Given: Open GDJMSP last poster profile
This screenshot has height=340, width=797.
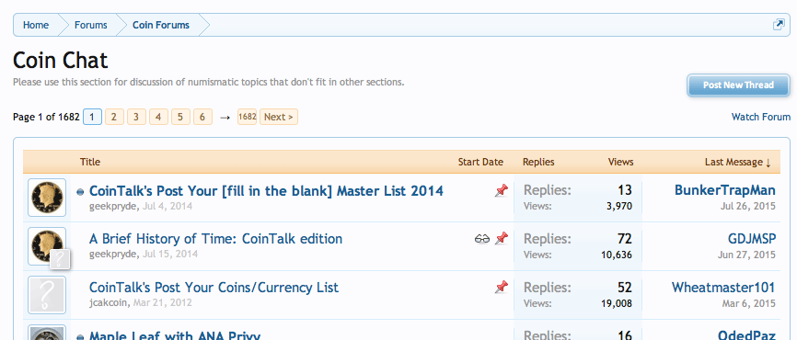Looking at the screenshot, I should point(752,239).
